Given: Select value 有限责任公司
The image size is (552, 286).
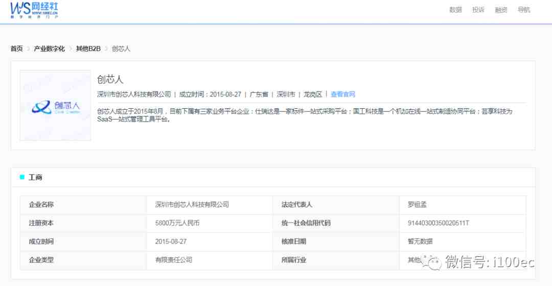Looking at the screenshot, I should pos(174,260).
